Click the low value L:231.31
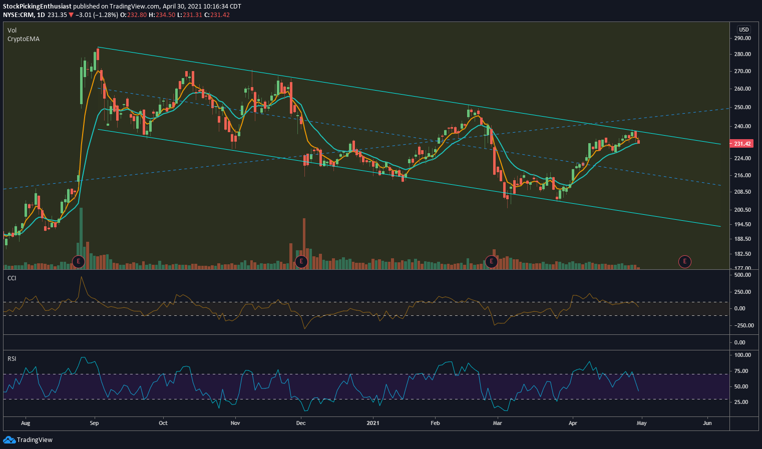 [x=189, y=15]
